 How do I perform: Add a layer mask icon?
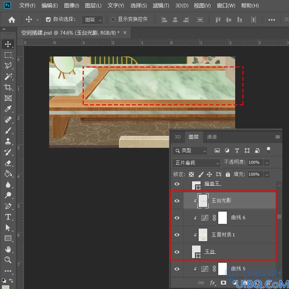223,283
